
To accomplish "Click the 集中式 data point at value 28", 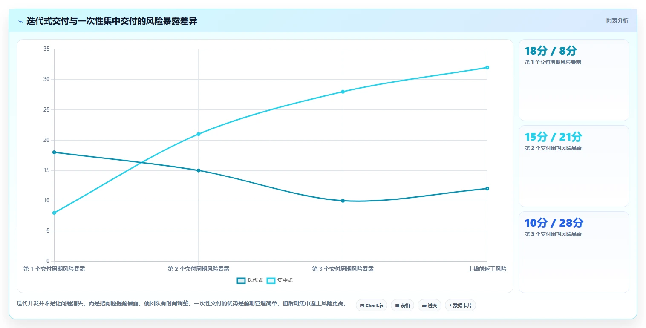I will coord(343,92).
